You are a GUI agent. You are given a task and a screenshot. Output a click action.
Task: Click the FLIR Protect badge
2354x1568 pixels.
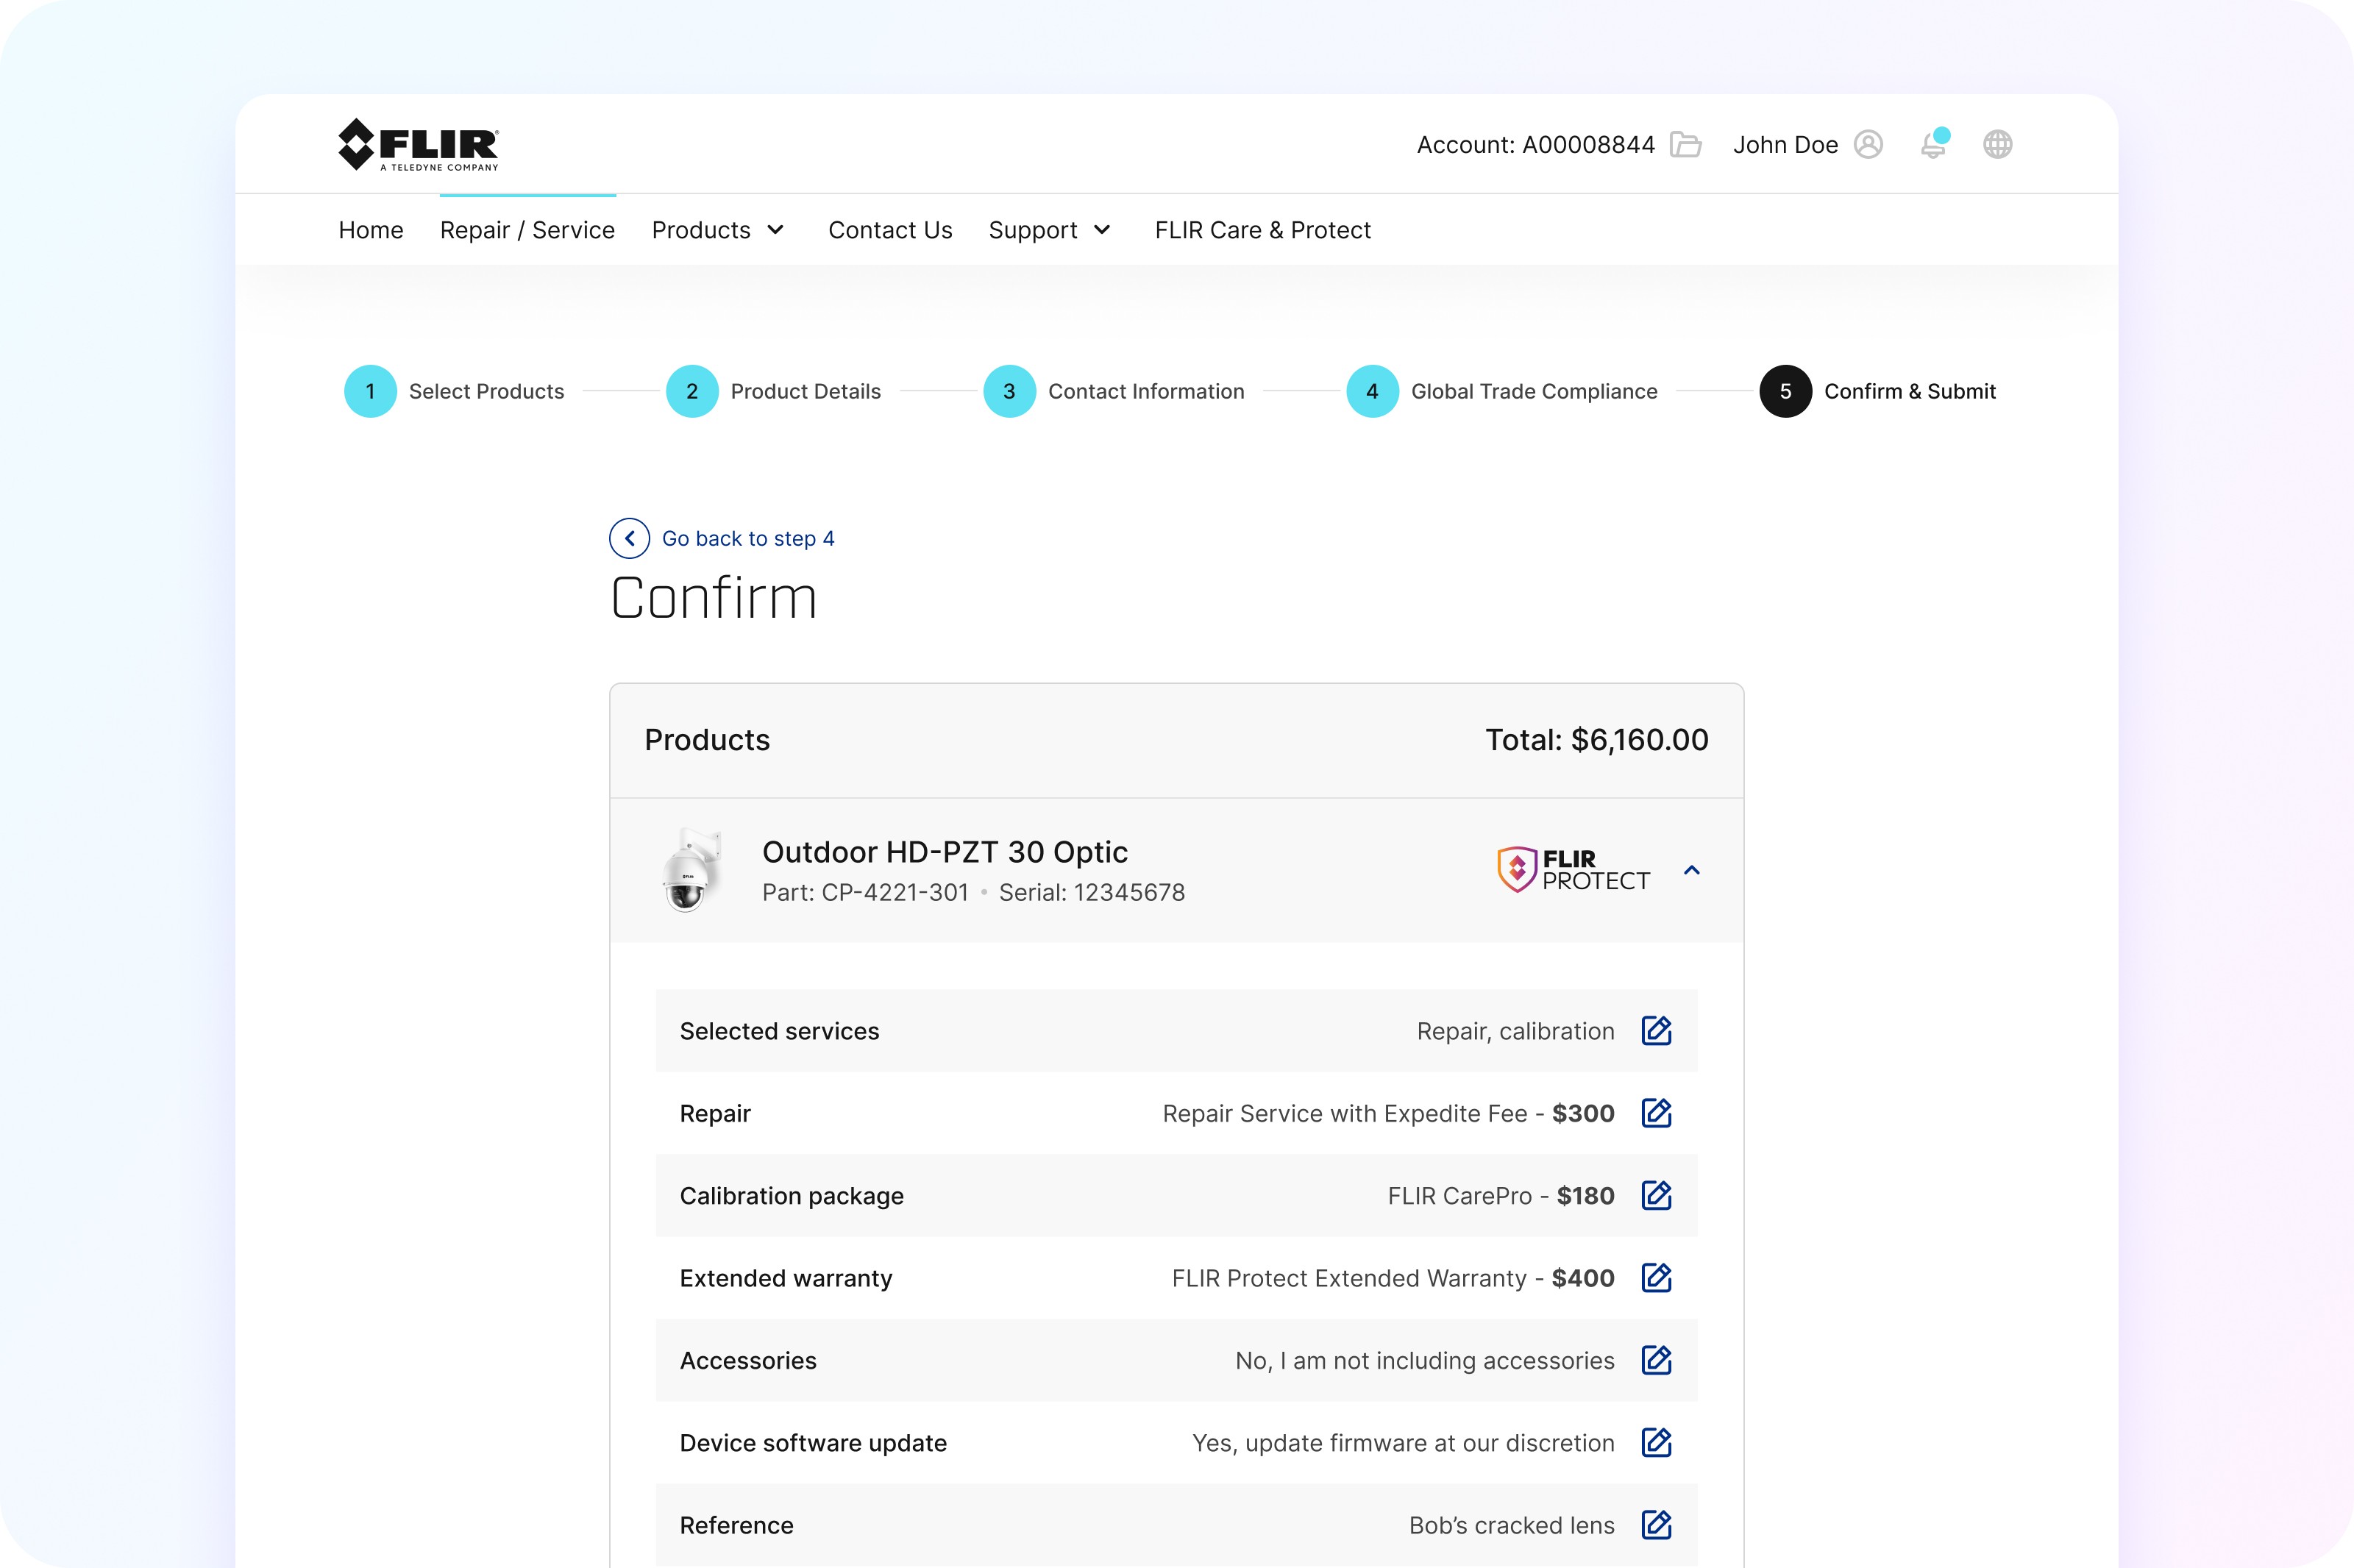pyautogui.click(x=1573, y=869)
